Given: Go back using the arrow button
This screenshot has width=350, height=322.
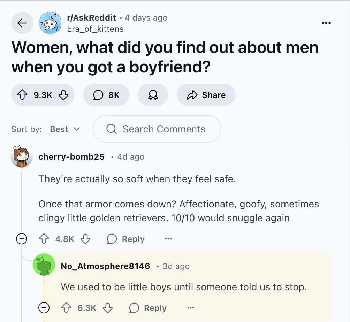Looking at the screenshot, I should (22, 23).
